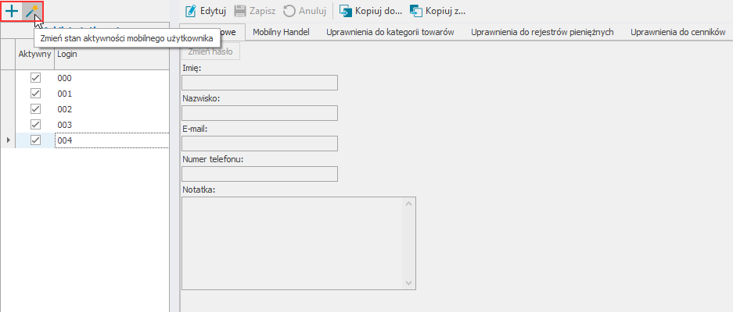Screen dimensions: 733x312
Task: Uncheck Aktywny checkbox for login 000
Action: (x=35, y=79)
